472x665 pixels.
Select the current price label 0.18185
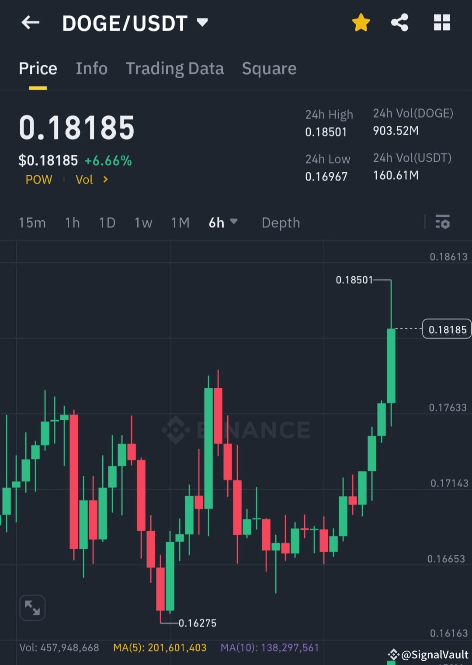[446, 329]
